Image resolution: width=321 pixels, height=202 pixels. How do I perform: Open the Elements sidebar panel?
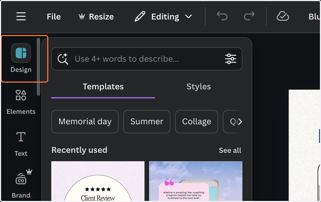(21, 102)
